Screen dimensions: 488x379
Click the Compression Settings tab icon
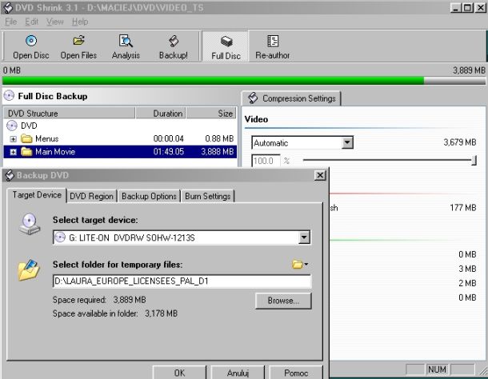(253, 98)
